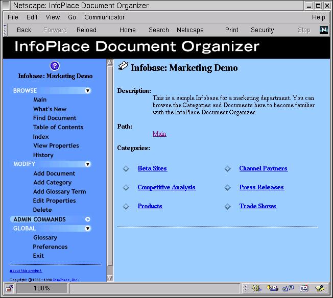Click the Back toolbar button
The height and width of the screenshot is (298, 333).
[x=24, y=30]
